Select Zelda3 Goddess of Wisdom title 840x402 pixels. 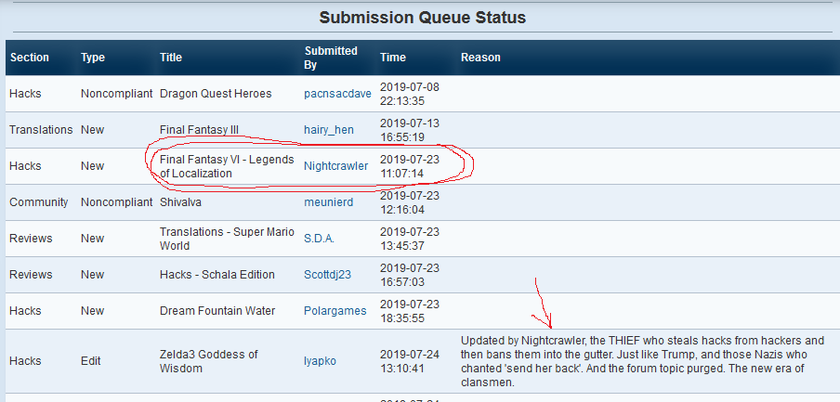click(209, 361)
